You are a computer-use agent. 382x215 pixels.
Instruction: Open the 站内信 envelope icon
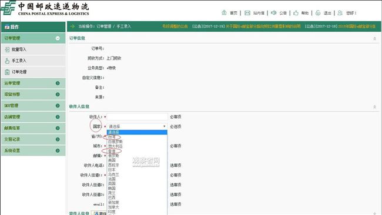[247, 13]
